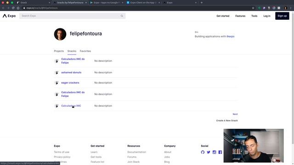
Task: Open the browser three-dot menu
Action: point(291,8)
